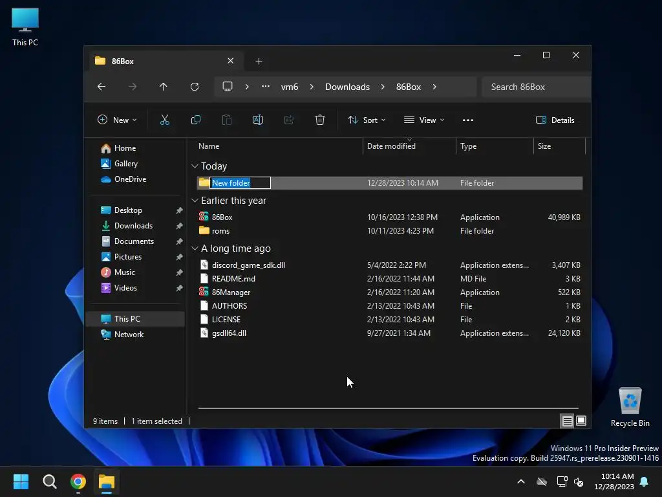Open the View dropdown menu
This screenshot has height=497, width=662.
(424, 120)
